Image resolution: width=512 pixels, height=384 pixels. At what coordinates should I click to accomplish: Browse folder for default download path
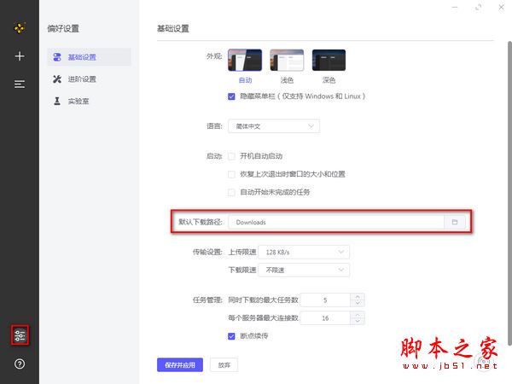click(x=455, y=222)
